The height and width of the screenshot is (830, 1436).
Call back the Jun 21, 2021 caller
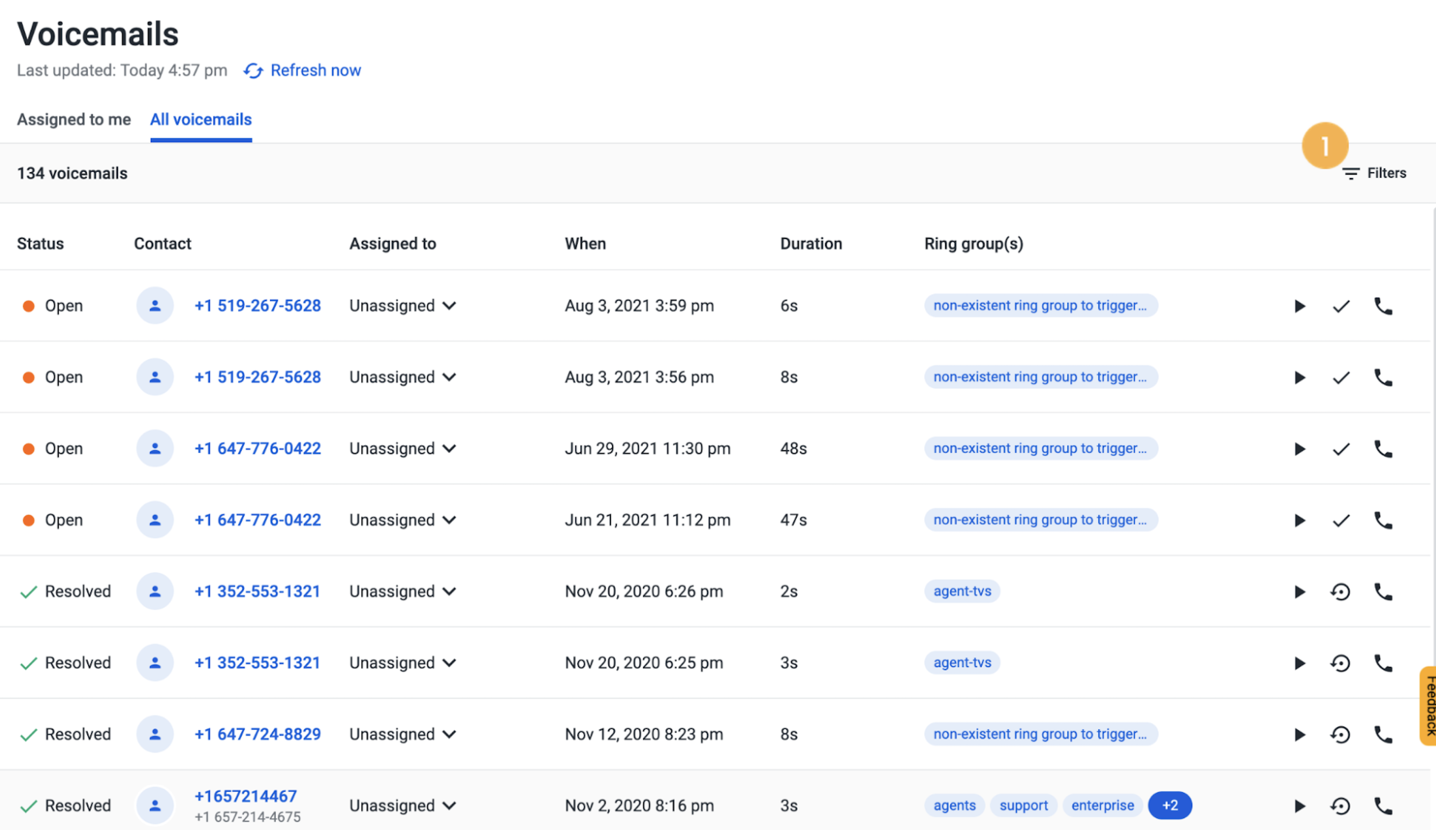click(1383, 520)
